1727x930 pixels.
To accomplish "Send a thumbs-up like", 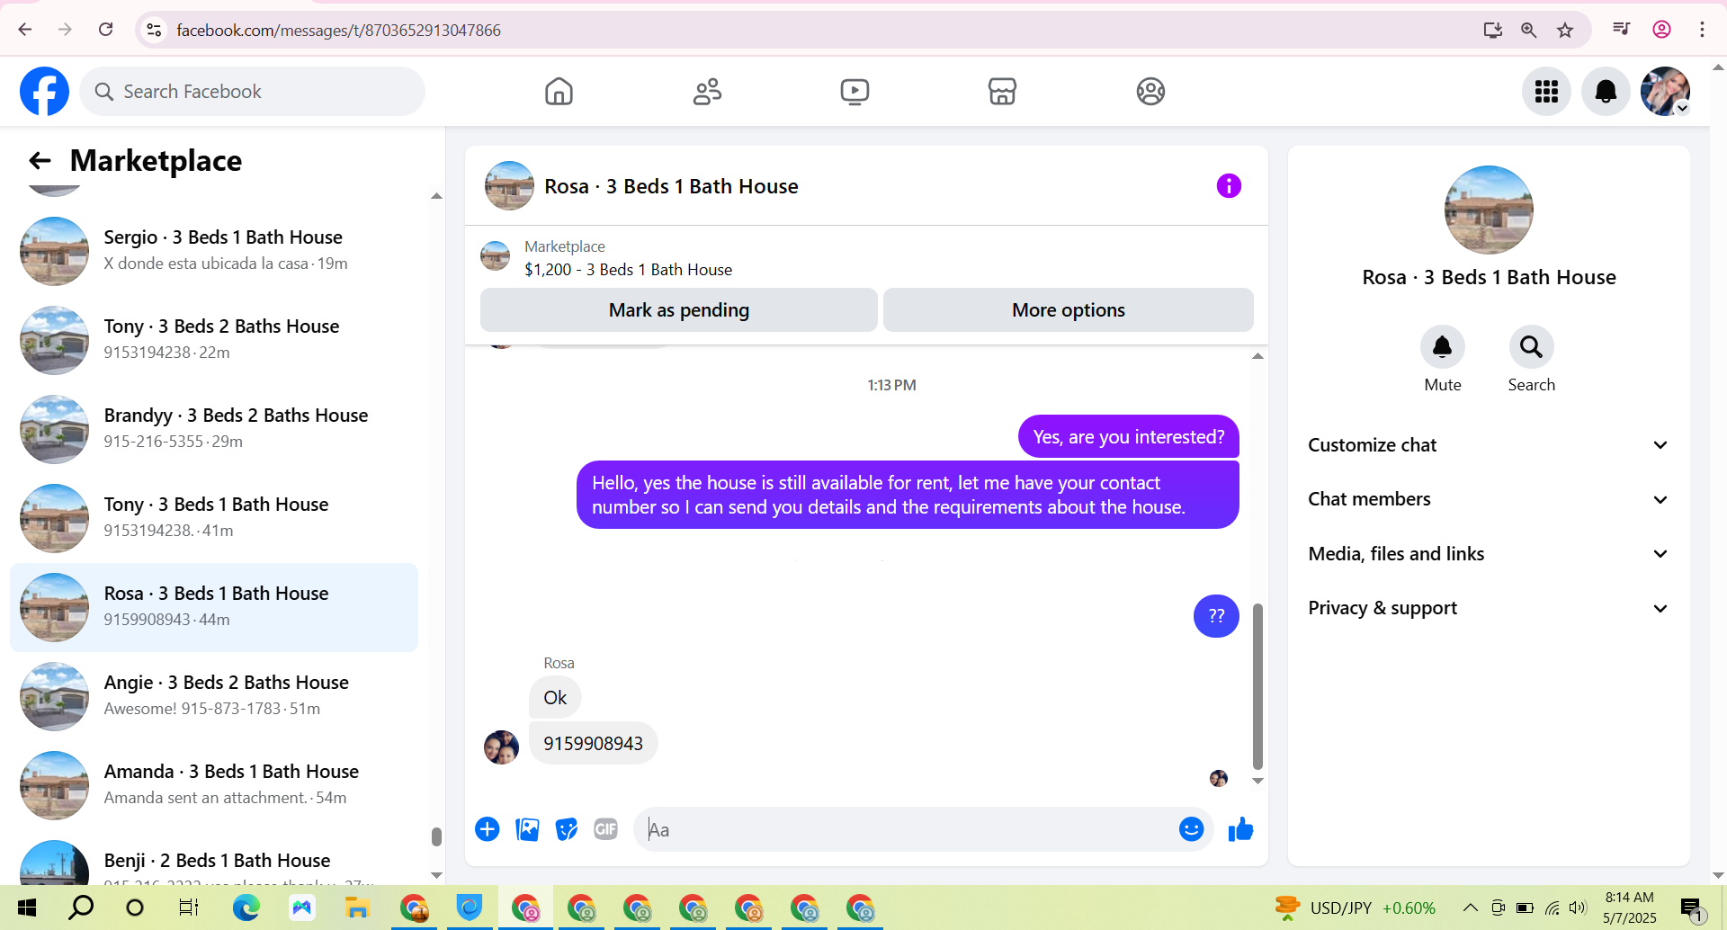I will click(x=1240, y=828).
